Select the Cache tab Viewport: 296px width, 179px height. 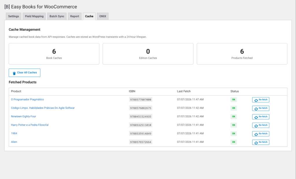click(x=89, y=16)
